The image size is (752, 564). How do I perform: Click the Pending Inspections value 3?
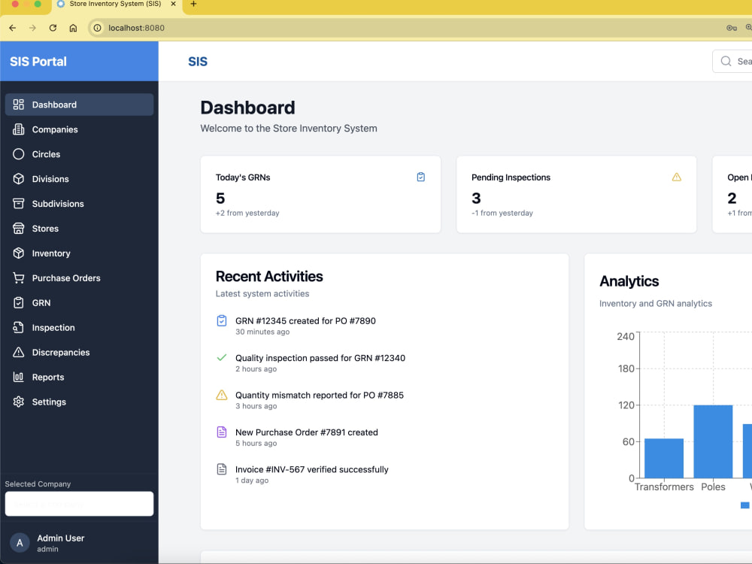(476, 198)
